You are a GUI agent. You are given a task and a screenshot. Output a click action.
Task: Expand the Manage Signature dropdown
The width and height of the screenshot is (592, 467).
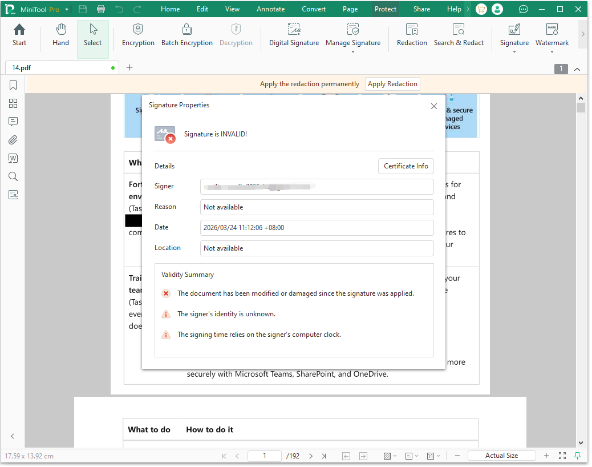click(353, 51)
